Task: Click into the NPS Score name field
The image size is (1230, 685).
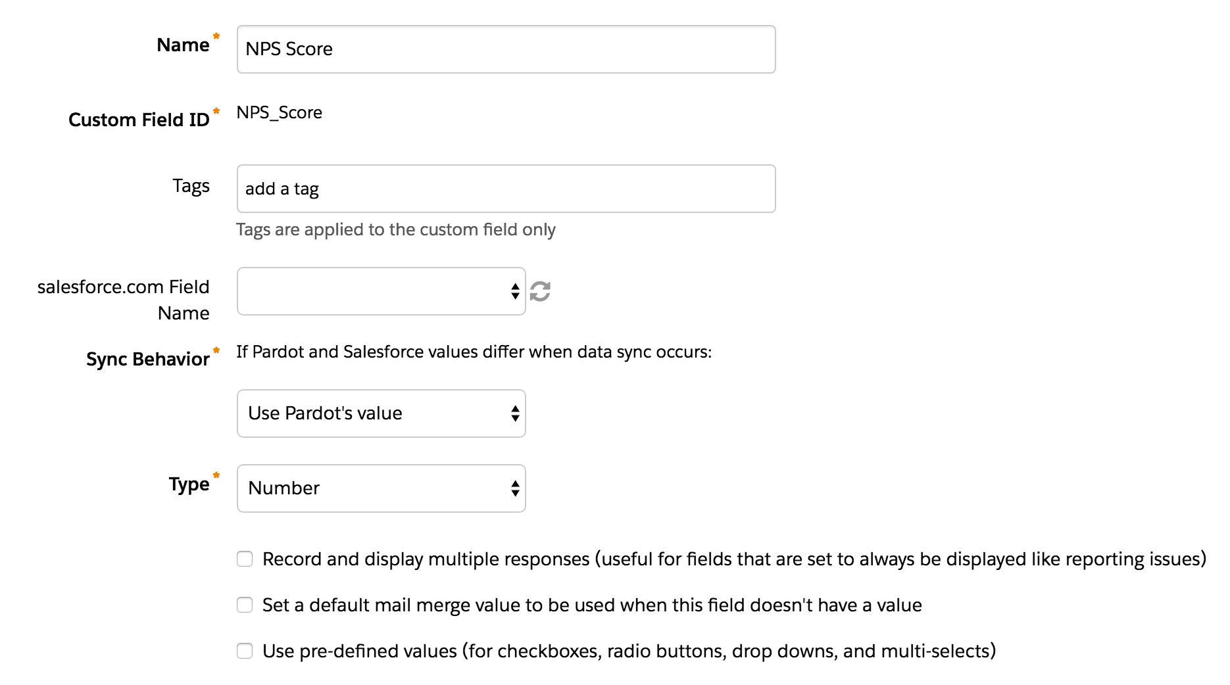Action: [x=505, y=49]
